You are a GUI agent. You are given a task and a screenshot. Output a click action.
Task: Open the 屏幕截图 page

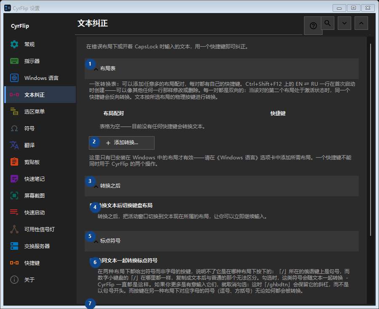[40, 195]
